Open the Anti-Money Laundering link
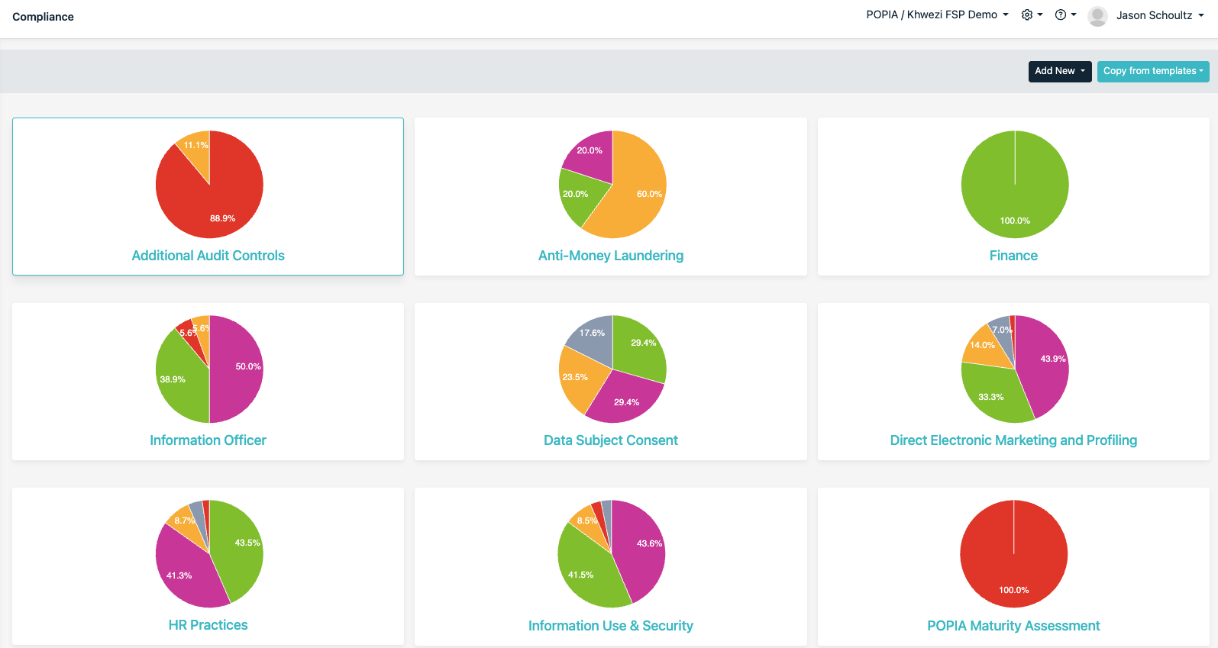This screenshot has width=1218, height=648. pyautogui.click(x=611, y=256)
